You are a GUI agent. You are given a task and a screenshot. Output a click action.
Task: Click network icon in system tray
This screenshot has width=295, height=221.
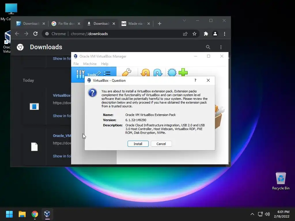point(260,214)
